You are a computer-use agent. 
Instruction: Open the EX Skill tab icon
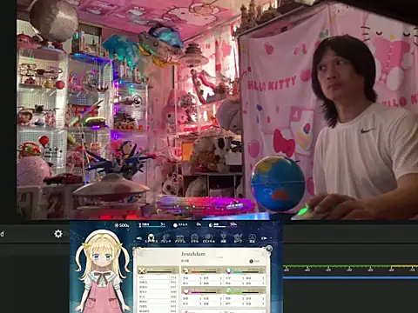tap(208, 238)
